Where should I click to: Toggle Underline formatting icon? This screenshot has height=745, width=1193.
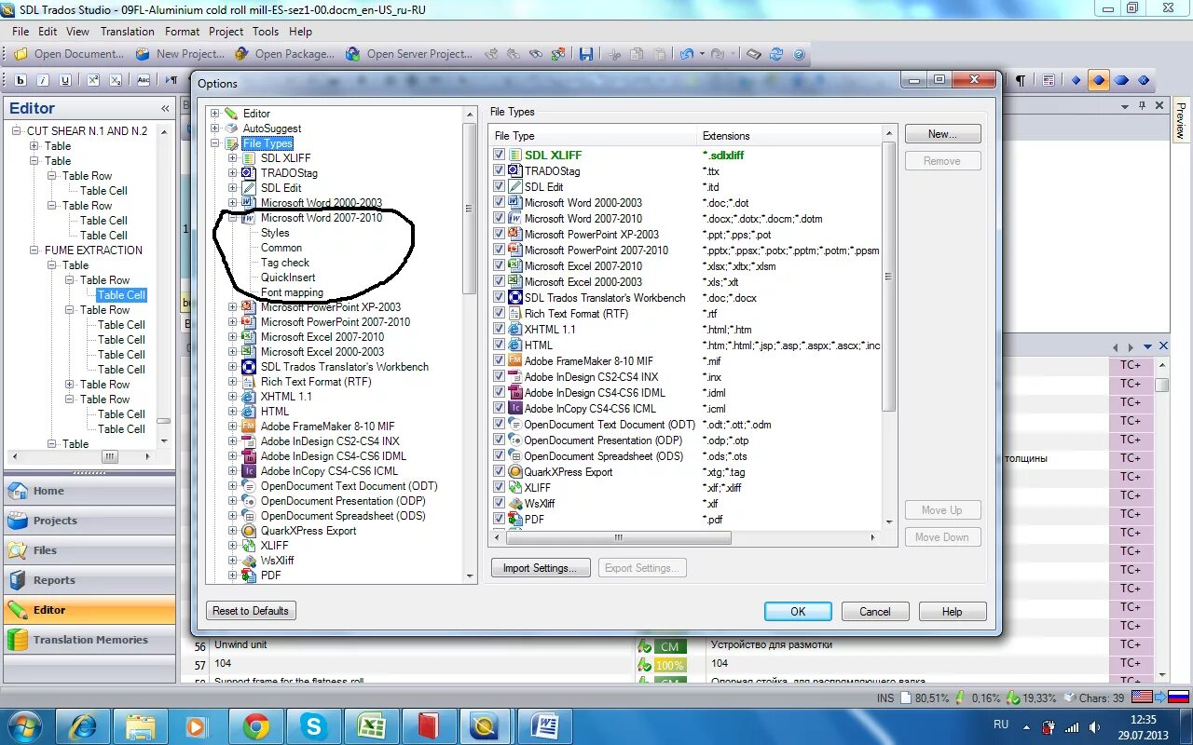pyautogui.click(x=65, y=80)
